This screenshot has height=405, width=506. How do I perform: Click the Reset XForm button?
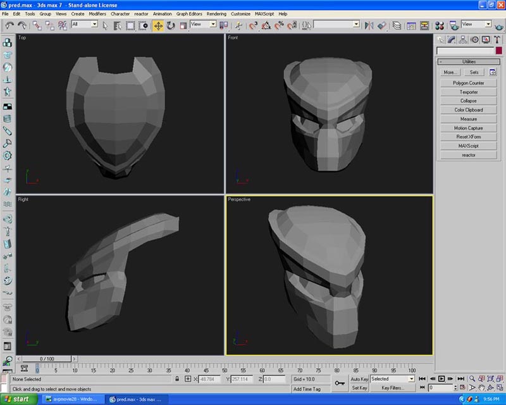pyautogui.click(x=468, y=137)
